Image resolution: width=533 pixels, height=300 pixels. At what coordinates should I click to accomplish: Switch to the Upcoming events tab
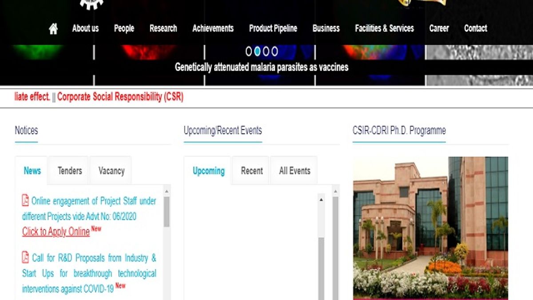(x=208, y=171)
